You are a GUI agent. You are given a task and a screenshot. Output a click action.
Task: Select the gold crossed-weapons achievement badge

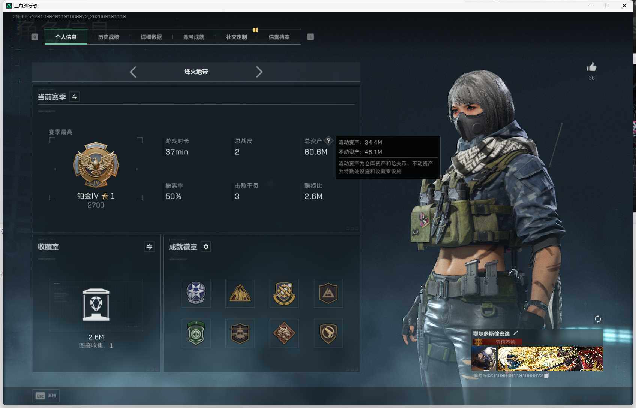[x=284, y=293]
